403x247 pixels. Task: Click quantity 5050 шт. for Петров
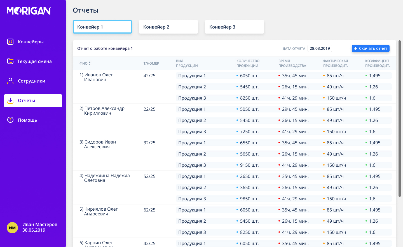coord(249,109)
